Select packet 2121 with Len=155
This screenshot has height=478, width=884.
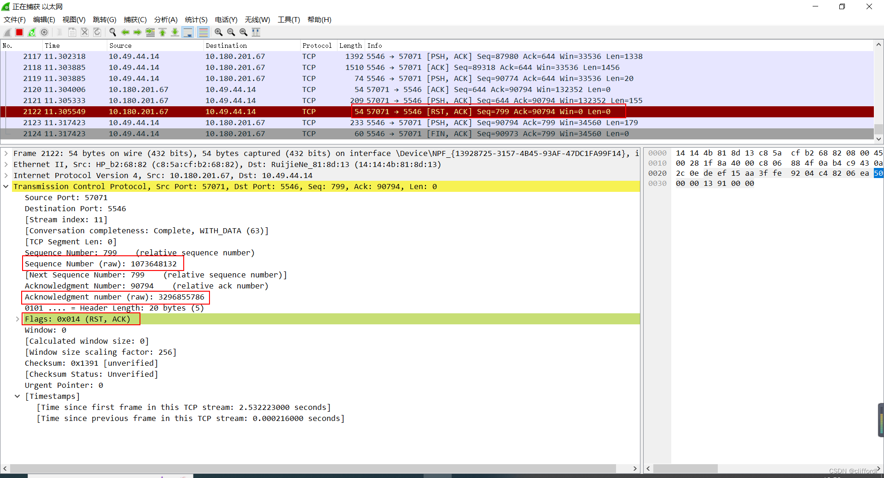437,100
